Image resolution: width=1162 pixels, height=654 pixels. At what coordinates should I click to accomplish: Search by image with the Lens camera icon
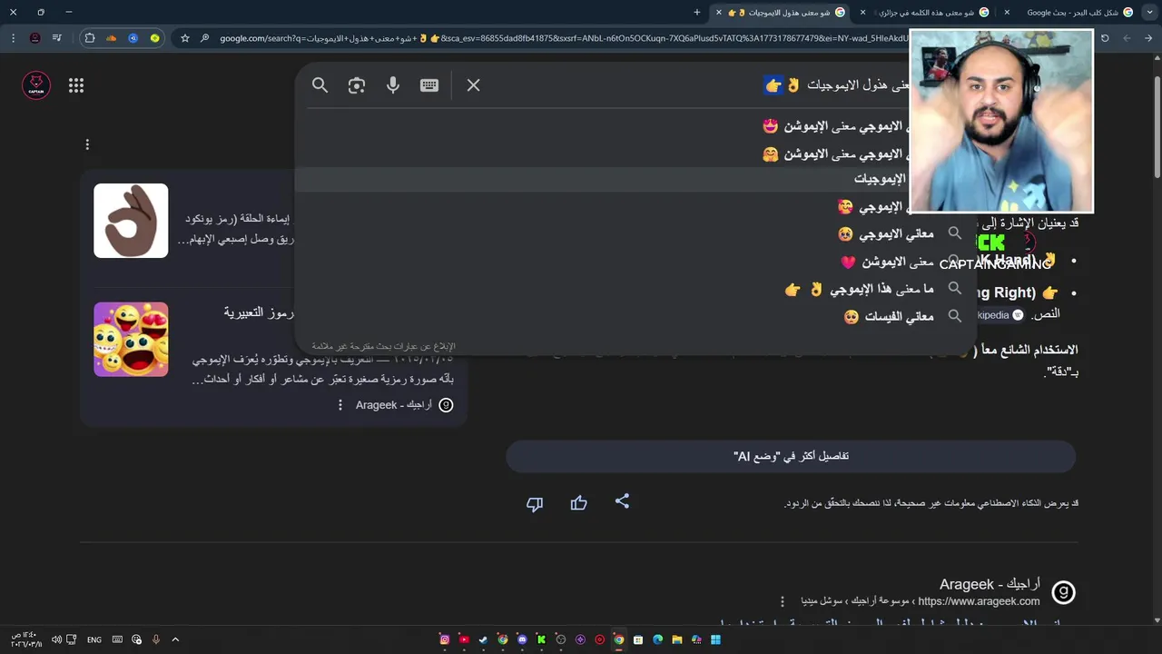coord(356,84)
